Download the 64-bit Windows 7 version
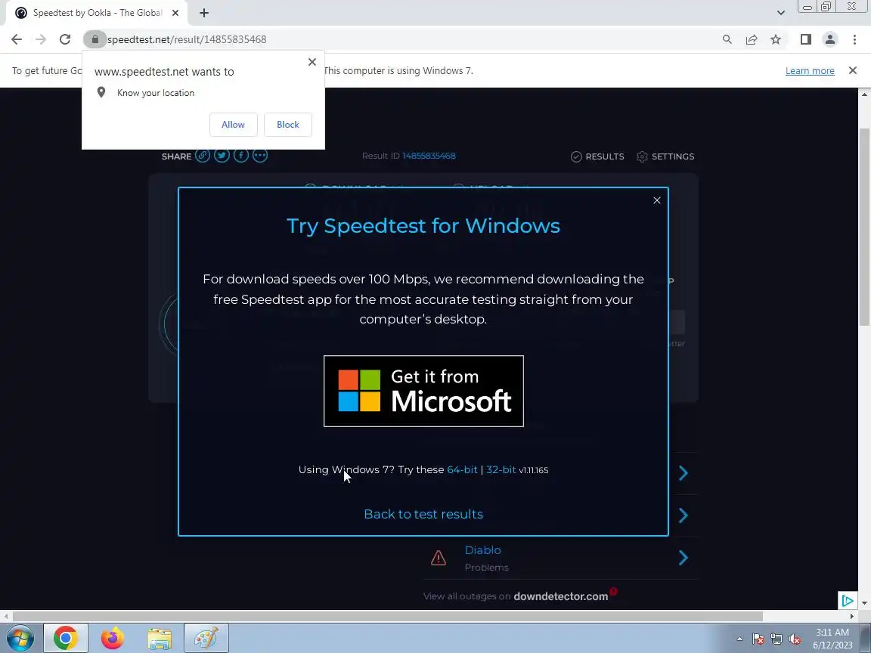 click(x=462, y=470)
